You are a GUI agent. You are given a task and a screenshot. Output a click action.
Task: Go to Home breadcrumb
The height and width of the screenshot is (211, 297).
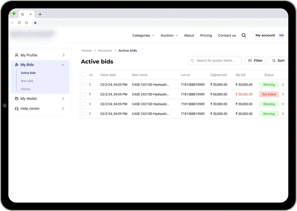[86, 50]
